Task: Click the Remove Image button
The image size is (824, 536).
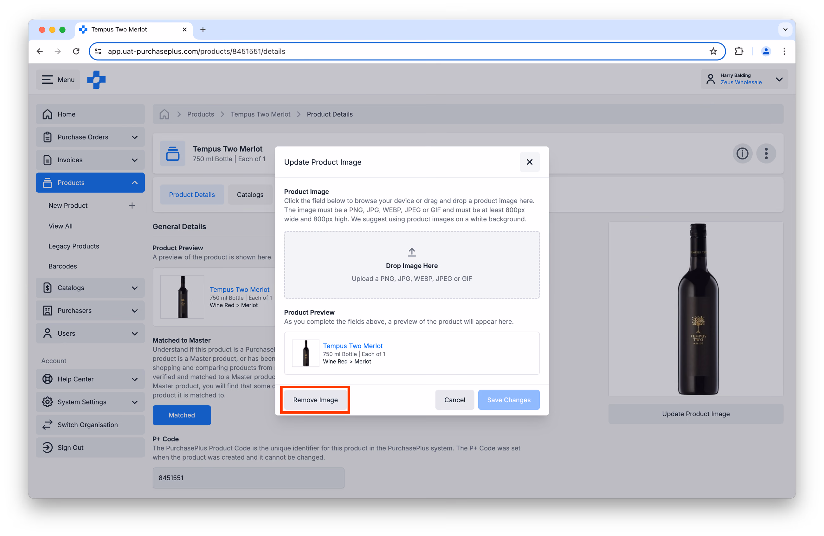Action: pos(315,400)
